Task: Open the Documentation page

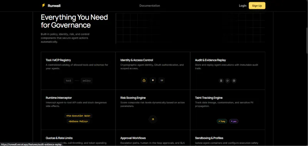Action: (x=150, y=6)
